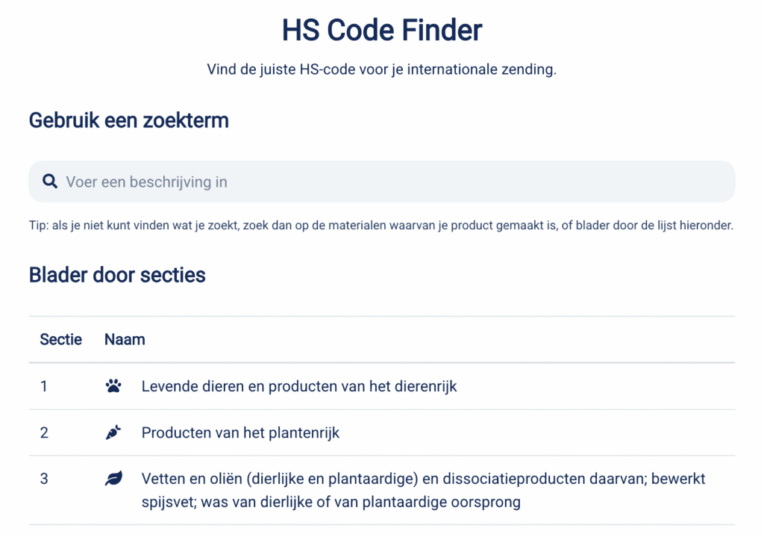Click the Naam column header
Image resolution: width=764 pixels, height=534 pixels.
(x=125, y=339)
